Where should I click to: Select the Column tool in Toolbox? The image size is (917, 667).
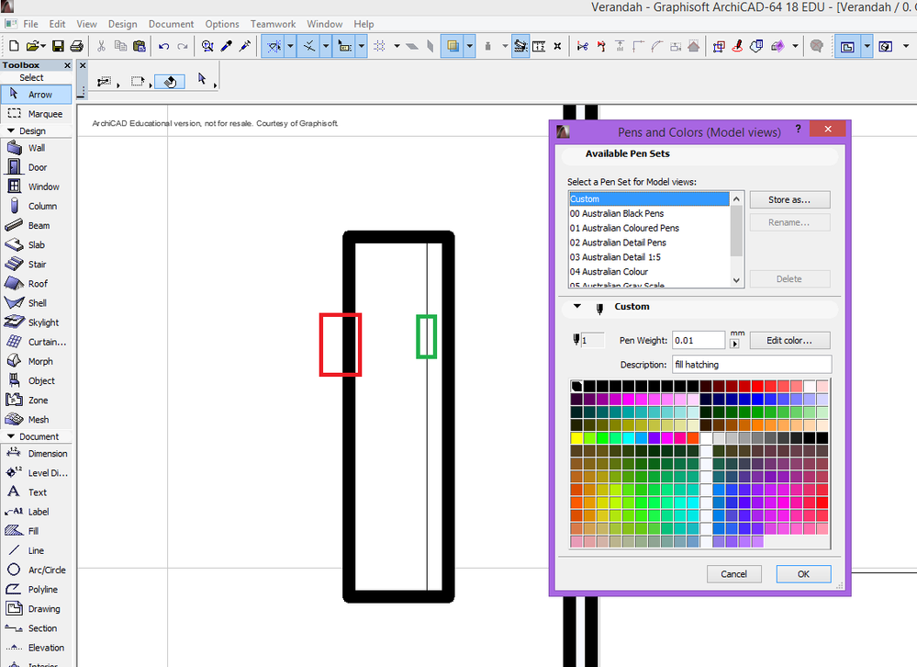tap(37, 206)
